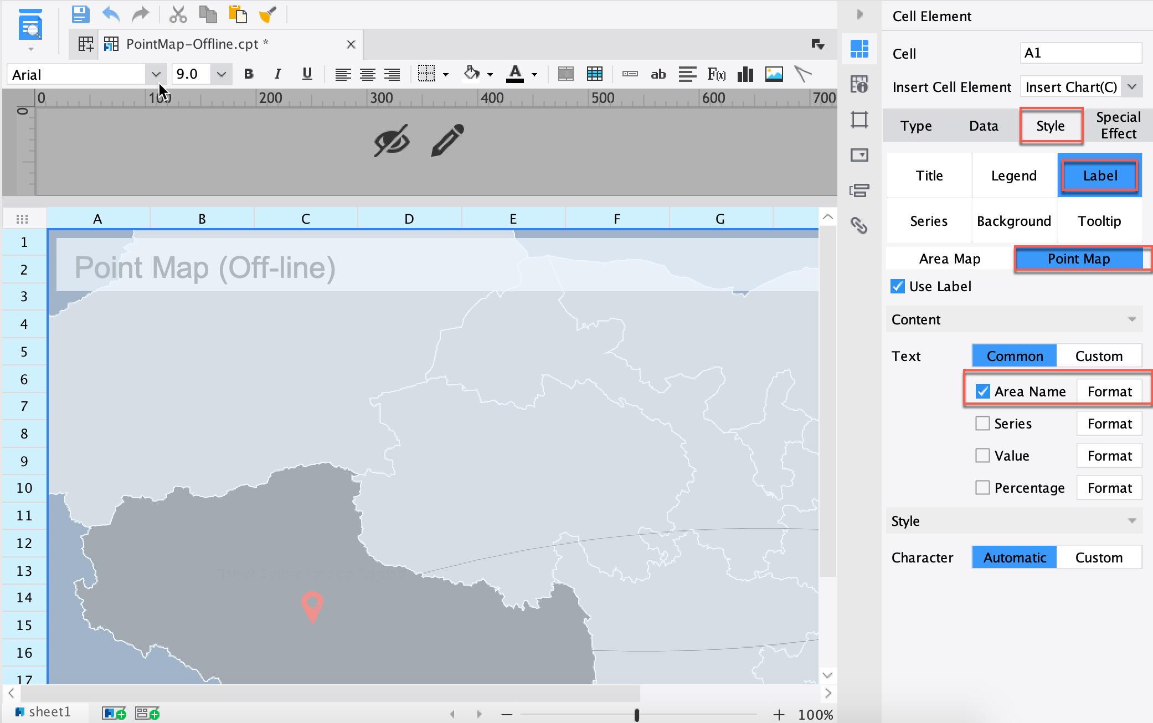This screenshot has height=723, width=1153.
Task: Click the Insert Slope Line icon
Action: 802,74
